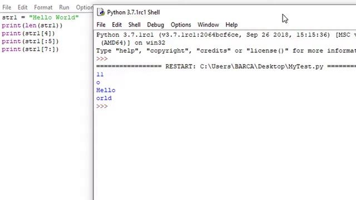The image size is (356, 200).
Task: Click the print(len(str1)) line in editor
Action: 32,26
